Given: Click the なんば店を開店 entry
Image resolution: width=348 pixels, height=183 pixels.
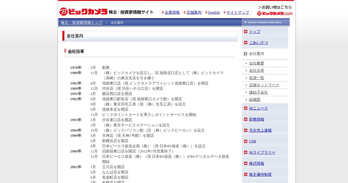Looking at the screenshot, I should [x=115, y=172].
